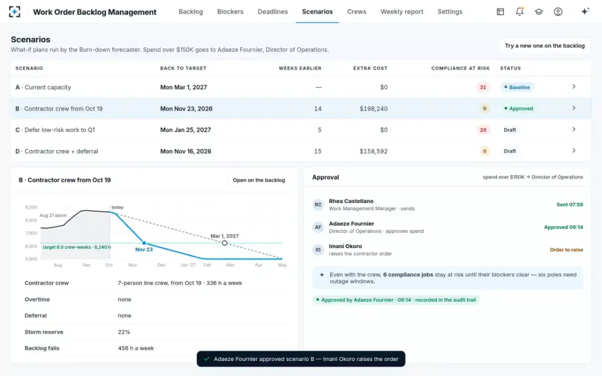Click the Mar 1, 2027 chart marker
Screen dimensions: 602x376
(x=225, y=243)
